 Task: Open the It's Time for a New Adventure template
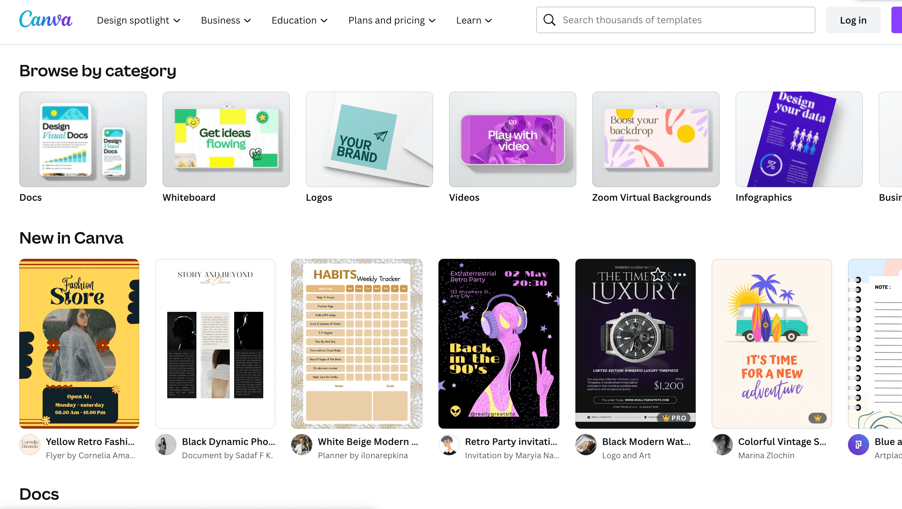point(771,344)
